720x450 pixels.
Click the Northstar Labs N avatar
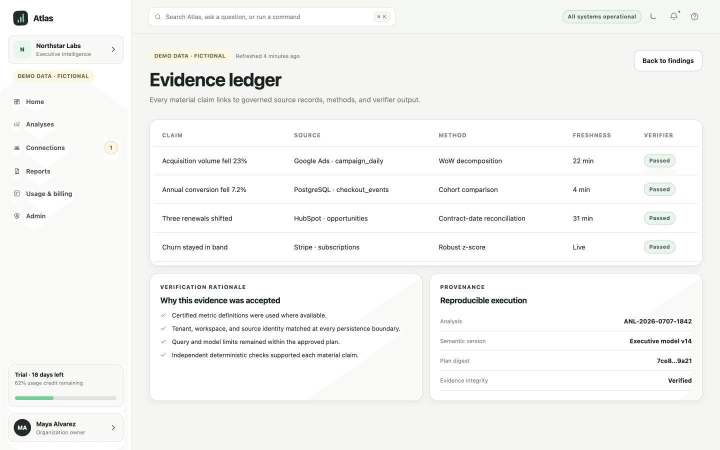click(x=22, y=49)
